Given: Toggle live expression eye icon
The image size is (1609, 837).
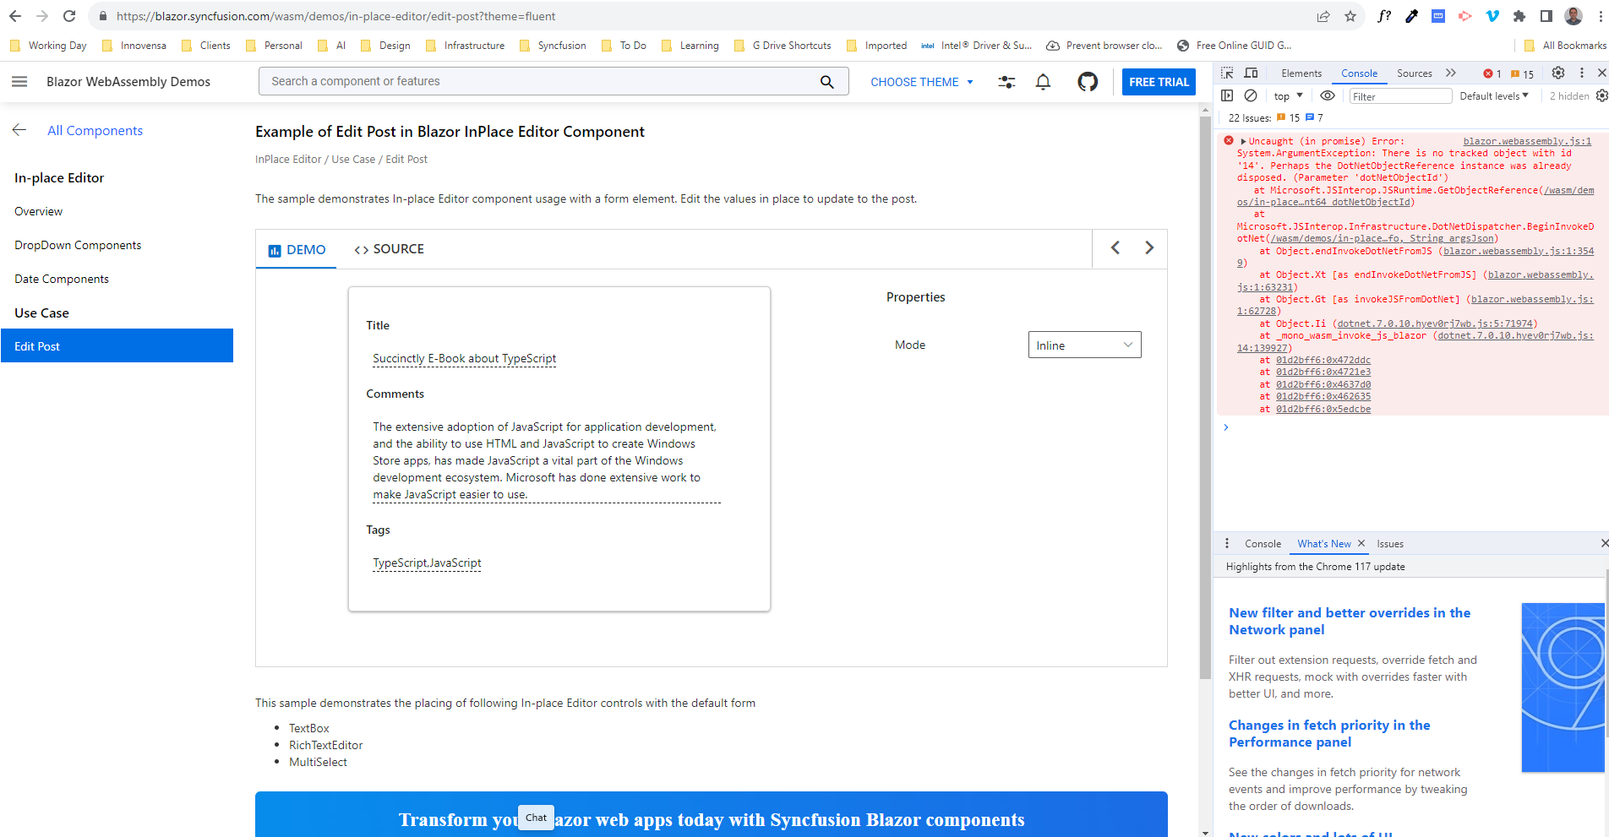Looking at the screenshot, I should [x=1328, y=96].
